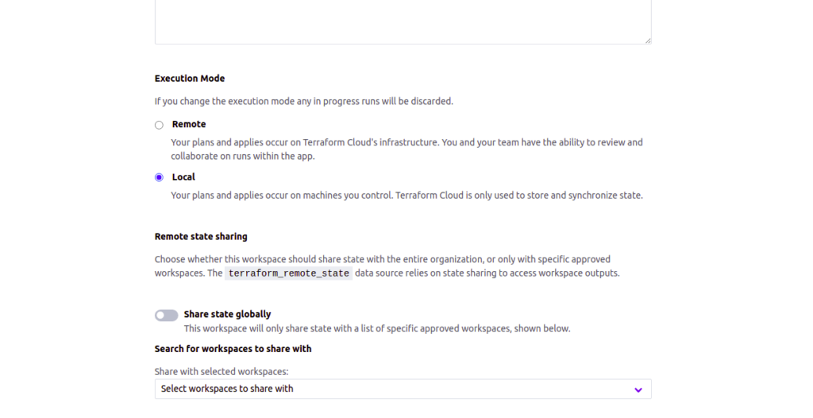Click the Remote state sharing heading

[201, 236]
